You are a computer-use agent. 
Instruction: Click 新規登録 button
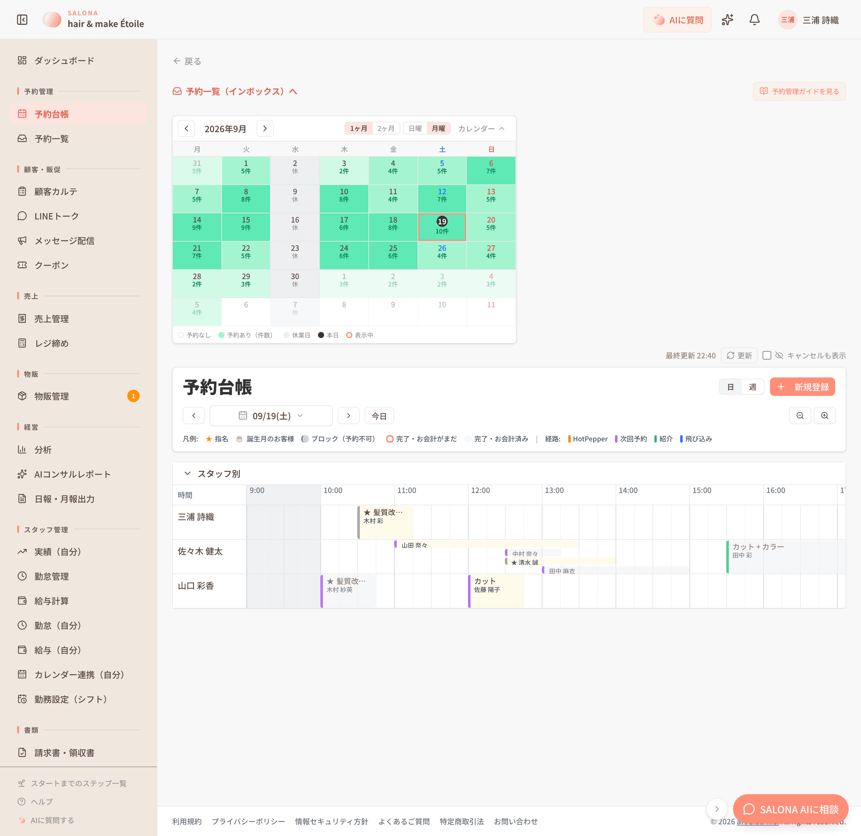[802, 387]
